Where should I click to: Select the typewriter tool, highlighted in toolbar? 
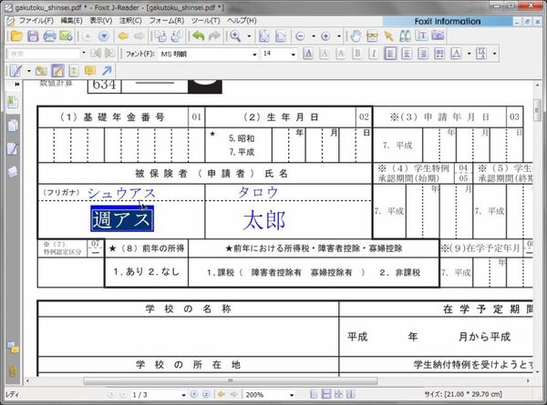click(57, 71)
